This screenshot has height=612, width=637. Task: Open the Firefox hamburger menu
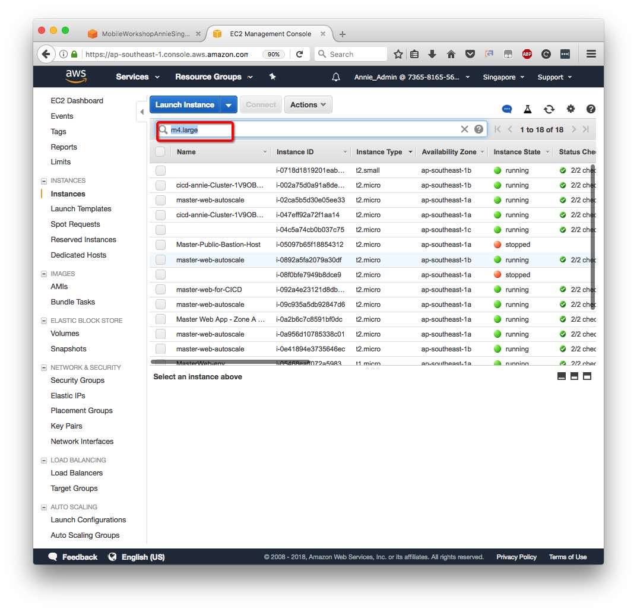point(591,54)
